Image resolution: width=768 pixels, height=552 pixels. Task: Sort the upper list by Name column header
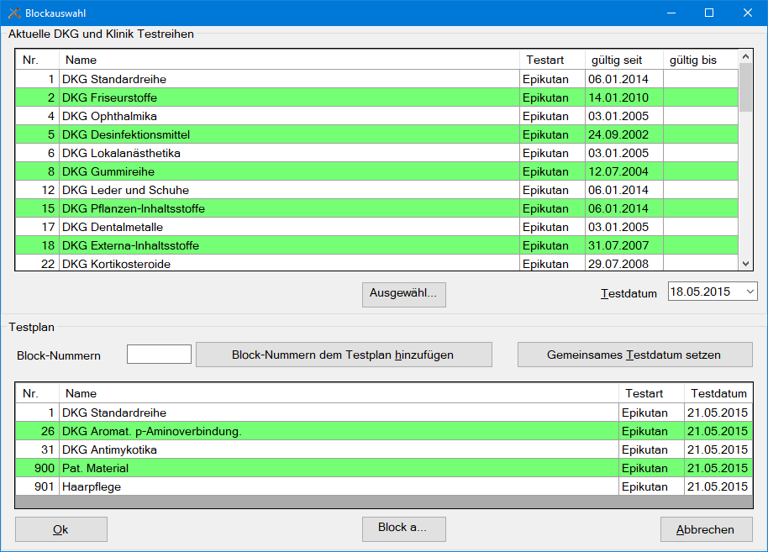coord(289,60)
